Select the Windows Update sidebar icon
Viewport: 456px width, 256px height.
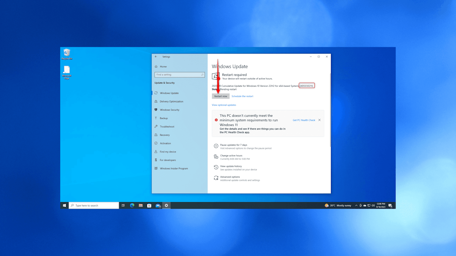[x=155, y=93]
